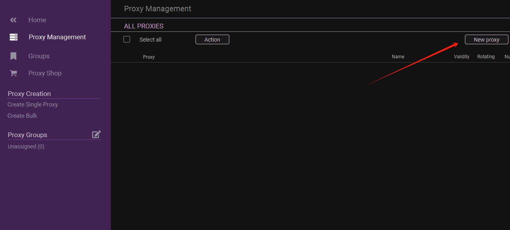The width and height of the screenshot is (510, 230).
Task: Tick the Select all checkbox
Action: [x=127, y=39]
